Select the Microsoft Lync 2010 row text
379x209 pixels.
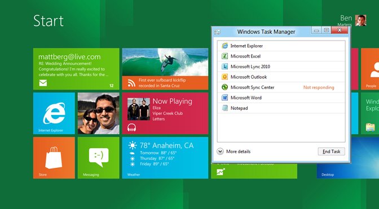(250, 66)
